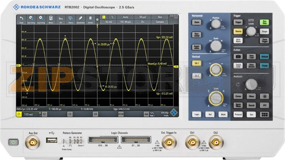Image resolution: width=285 pixels, height=160 pixels.
Task: Toggle the Math waveform key
Action: [223, 114]
